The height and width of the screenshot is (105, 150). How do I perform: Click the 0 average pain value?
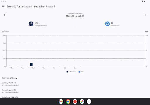coord(112,23)
